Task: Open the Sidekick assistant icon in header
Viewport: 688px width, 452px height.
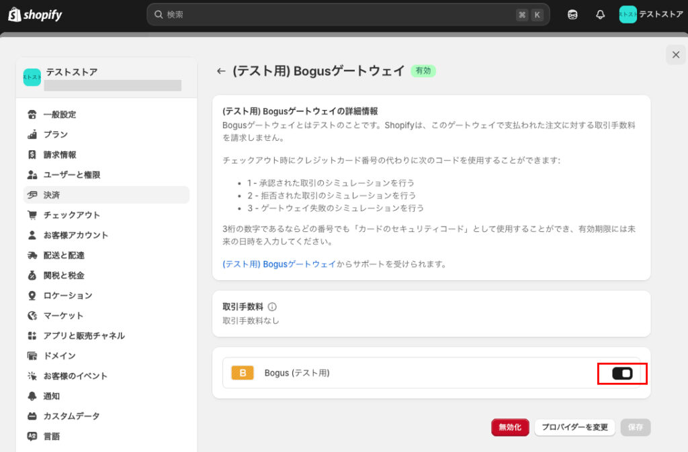Action: click(572, 15)
